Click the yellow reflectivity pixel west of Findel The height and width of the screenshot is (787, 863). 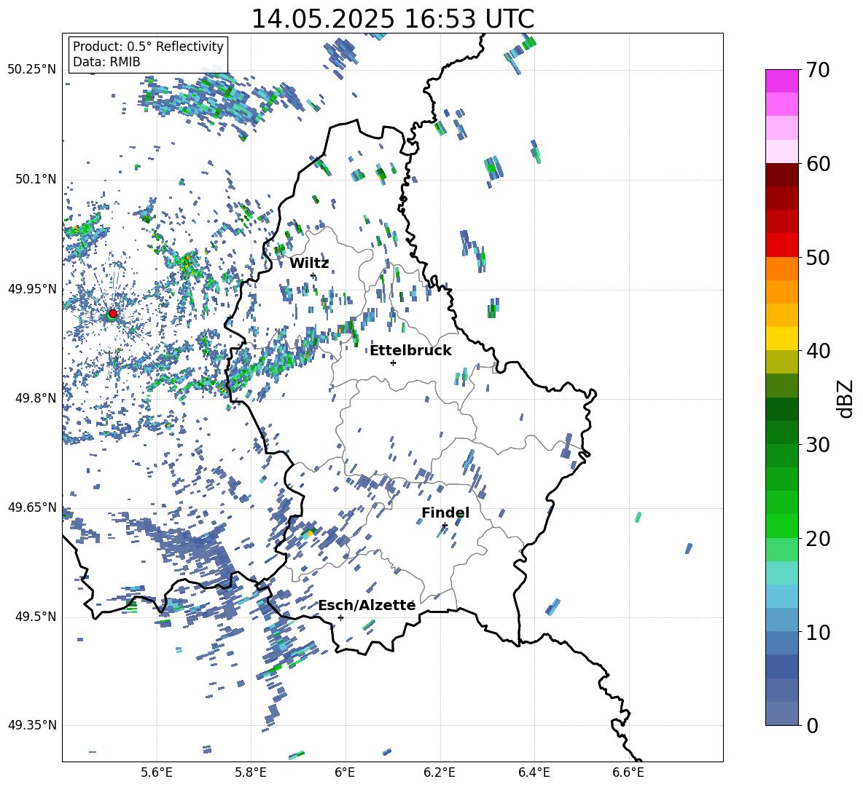tap(310, 533)
